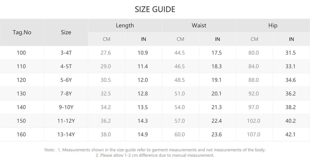The height and width of the screenshot is (164, 310).
Task: Select the Length column header
Action: pyautogui.click(x=125, y=25)
